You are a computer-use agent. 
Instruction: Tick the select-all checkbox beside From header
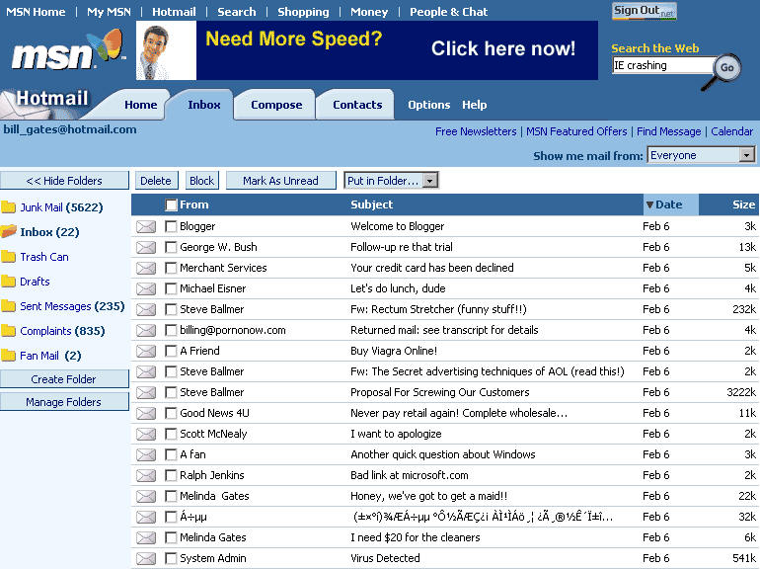point(171,205)
